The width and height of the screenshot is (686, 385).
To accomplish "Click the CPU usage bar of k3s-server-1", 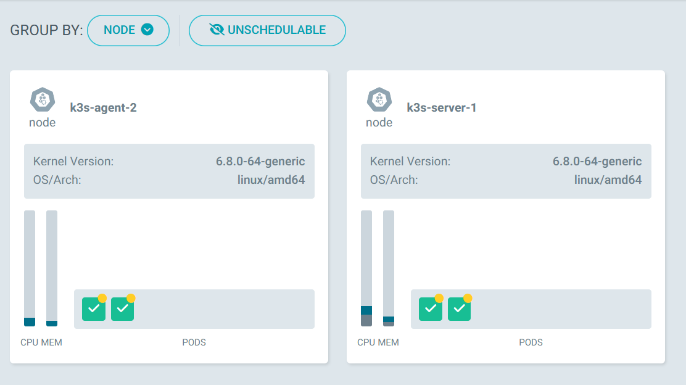I will tap(366, 268).
